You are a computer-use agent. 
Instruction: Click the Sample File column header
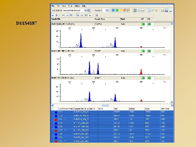pyautogui.click(x=73, y=19)
